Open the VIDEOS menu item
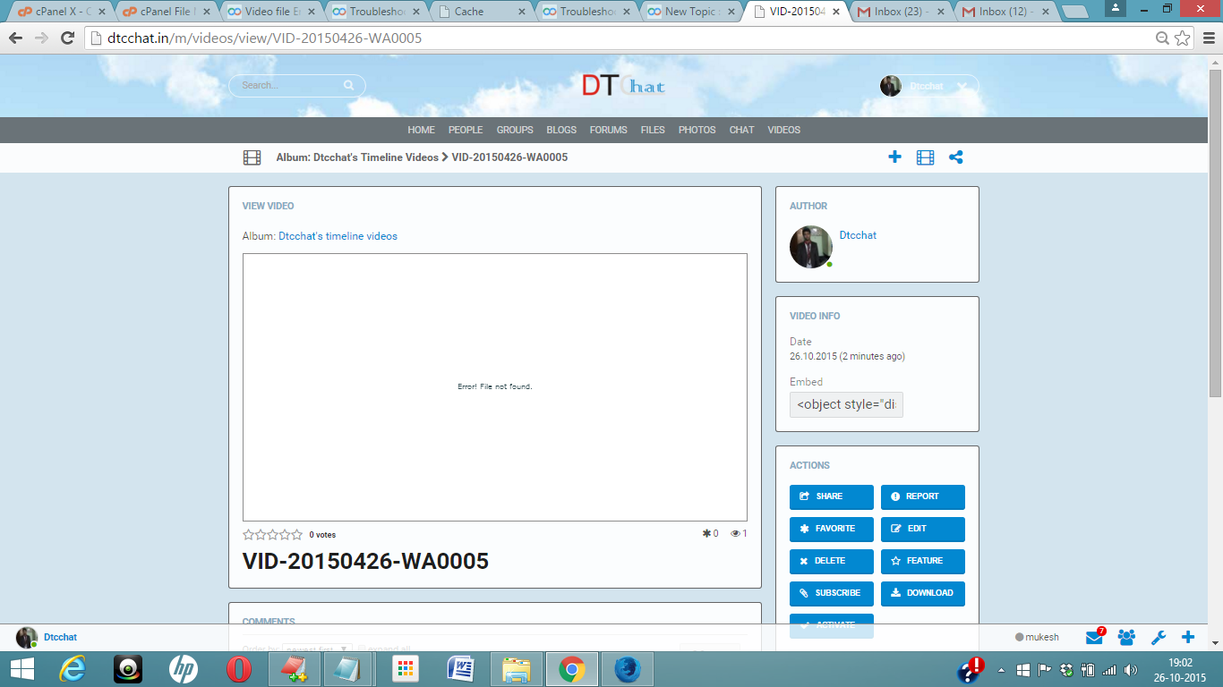Viewport: 1223px width, 687px height. coord(783,130)
